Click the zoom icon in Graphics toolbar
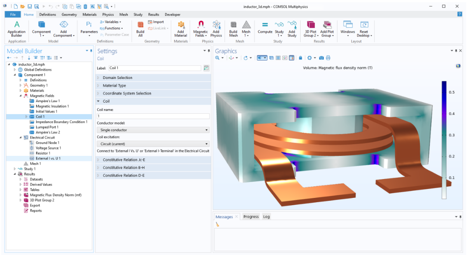This screenshot has height=255, width=467. point(218,58)
